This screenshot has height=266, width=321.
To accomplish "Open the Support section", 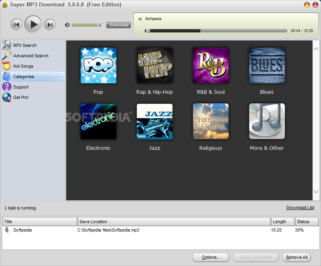I will point(21,87).
